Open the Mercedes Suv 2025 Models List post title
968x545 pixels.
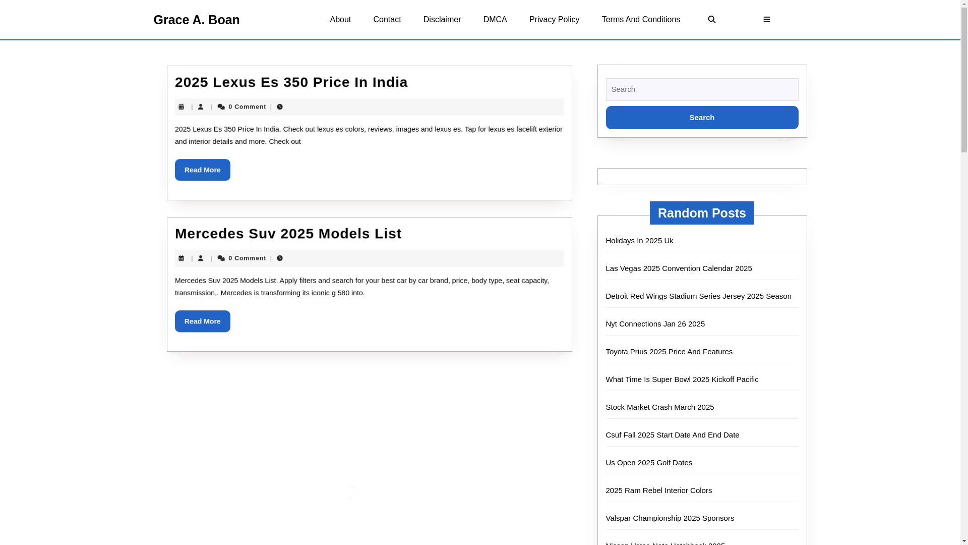click(288, 233)
